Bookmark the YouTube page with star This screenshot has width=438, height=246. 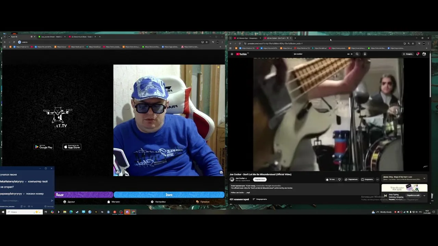(413, 43)
